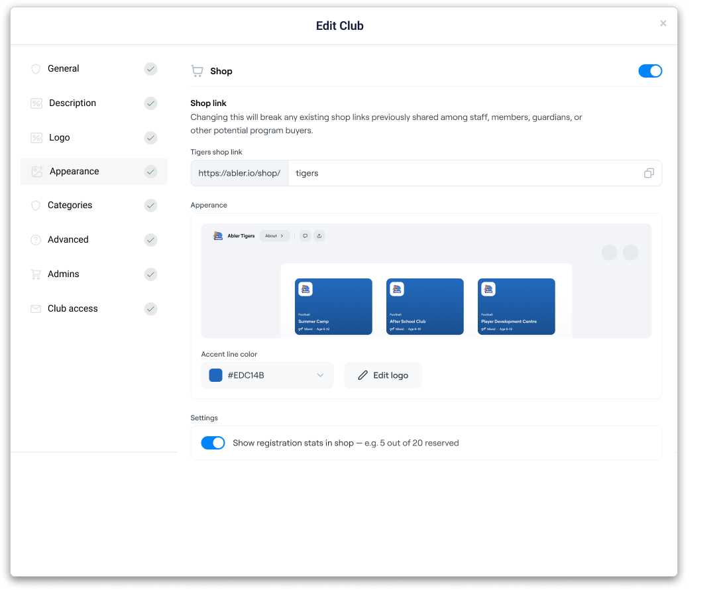The height and width of the screenshot is (590, 719).
Task: Expand the About chevron in the preview
Action: click(x=282, y=236)
